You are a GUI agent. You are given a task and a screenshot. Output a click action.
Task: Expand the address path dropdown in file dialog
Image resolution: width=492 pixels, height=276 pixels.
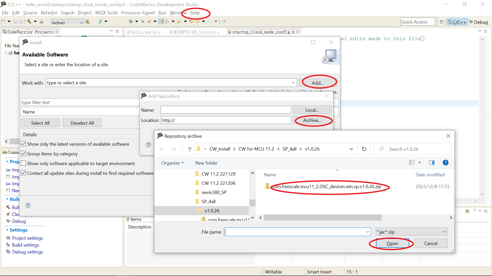click(351, 149)
